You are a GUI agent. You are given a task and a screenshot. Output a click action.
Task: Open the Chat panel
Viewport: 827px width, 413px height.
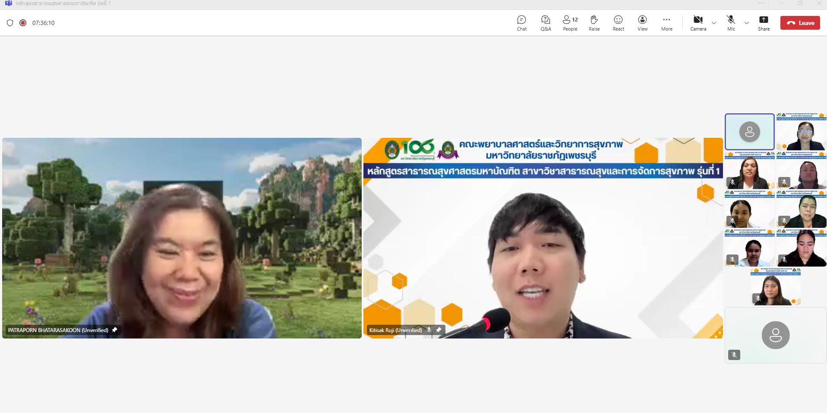[x=521, y=23]
